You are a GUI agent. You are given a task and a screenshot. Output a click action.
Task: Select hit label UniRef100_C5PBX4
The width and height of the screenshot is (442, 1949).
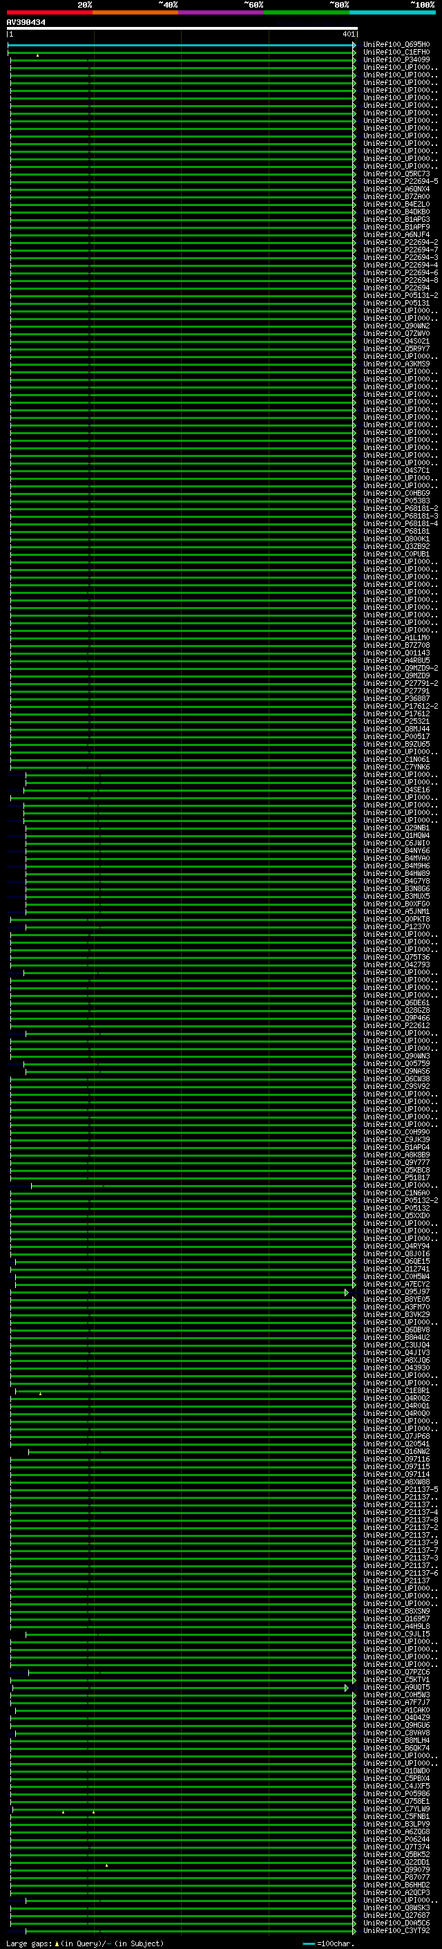pos(396,1778)
